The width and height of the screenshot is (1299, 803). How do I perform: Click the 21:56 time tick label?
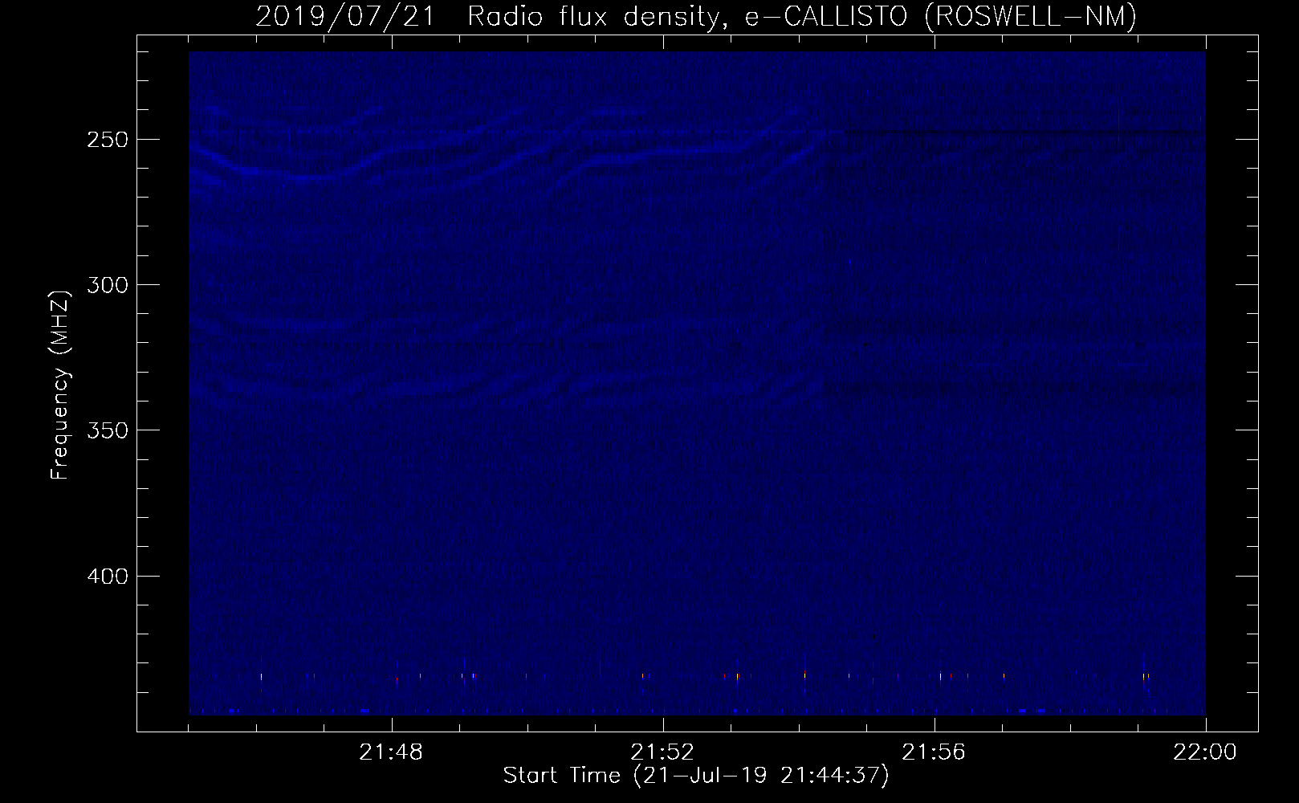pyautogui.click(x=935, y=752)
